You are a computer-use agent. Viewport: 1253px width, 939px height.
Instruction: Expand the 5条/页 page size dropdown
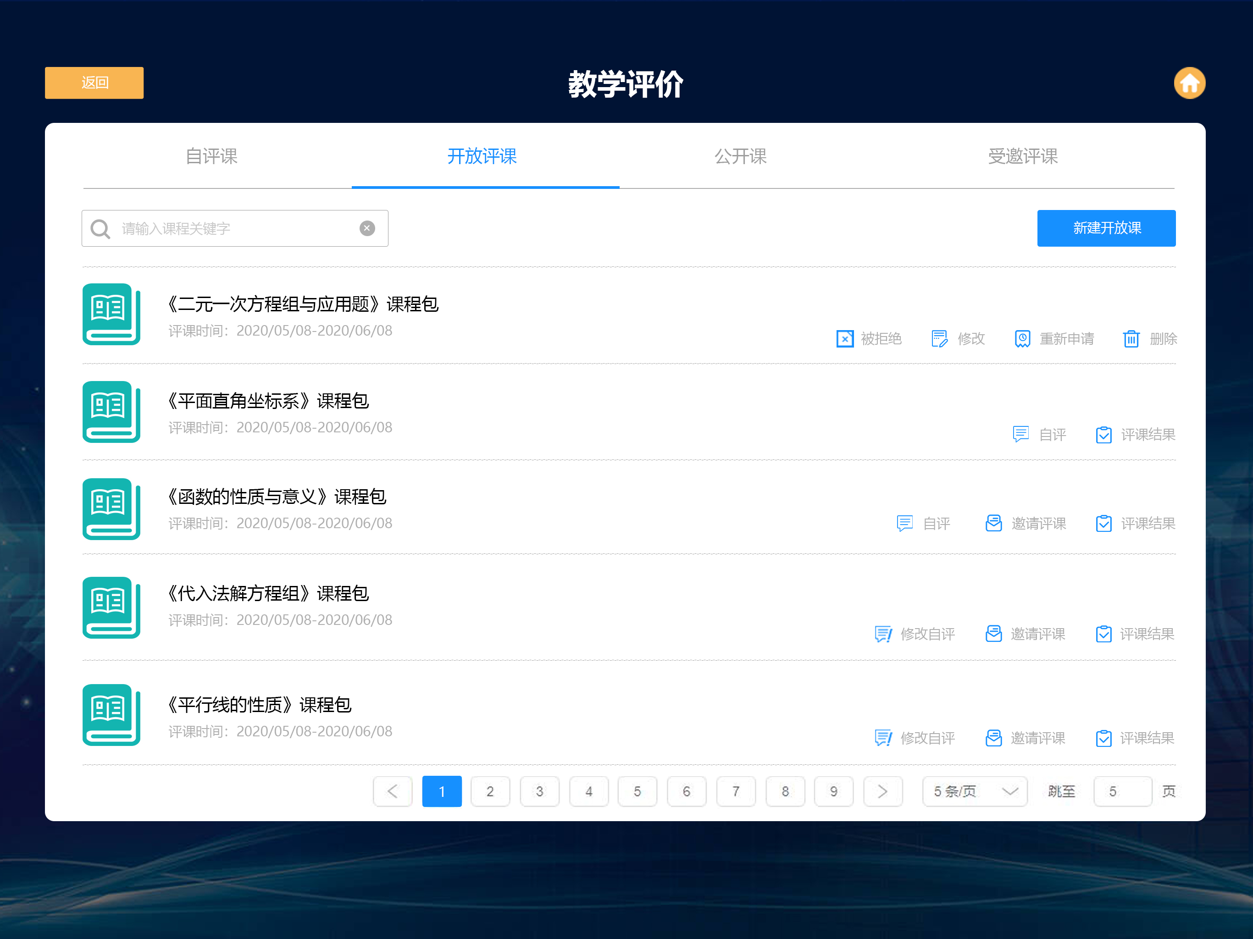[974, 791]
